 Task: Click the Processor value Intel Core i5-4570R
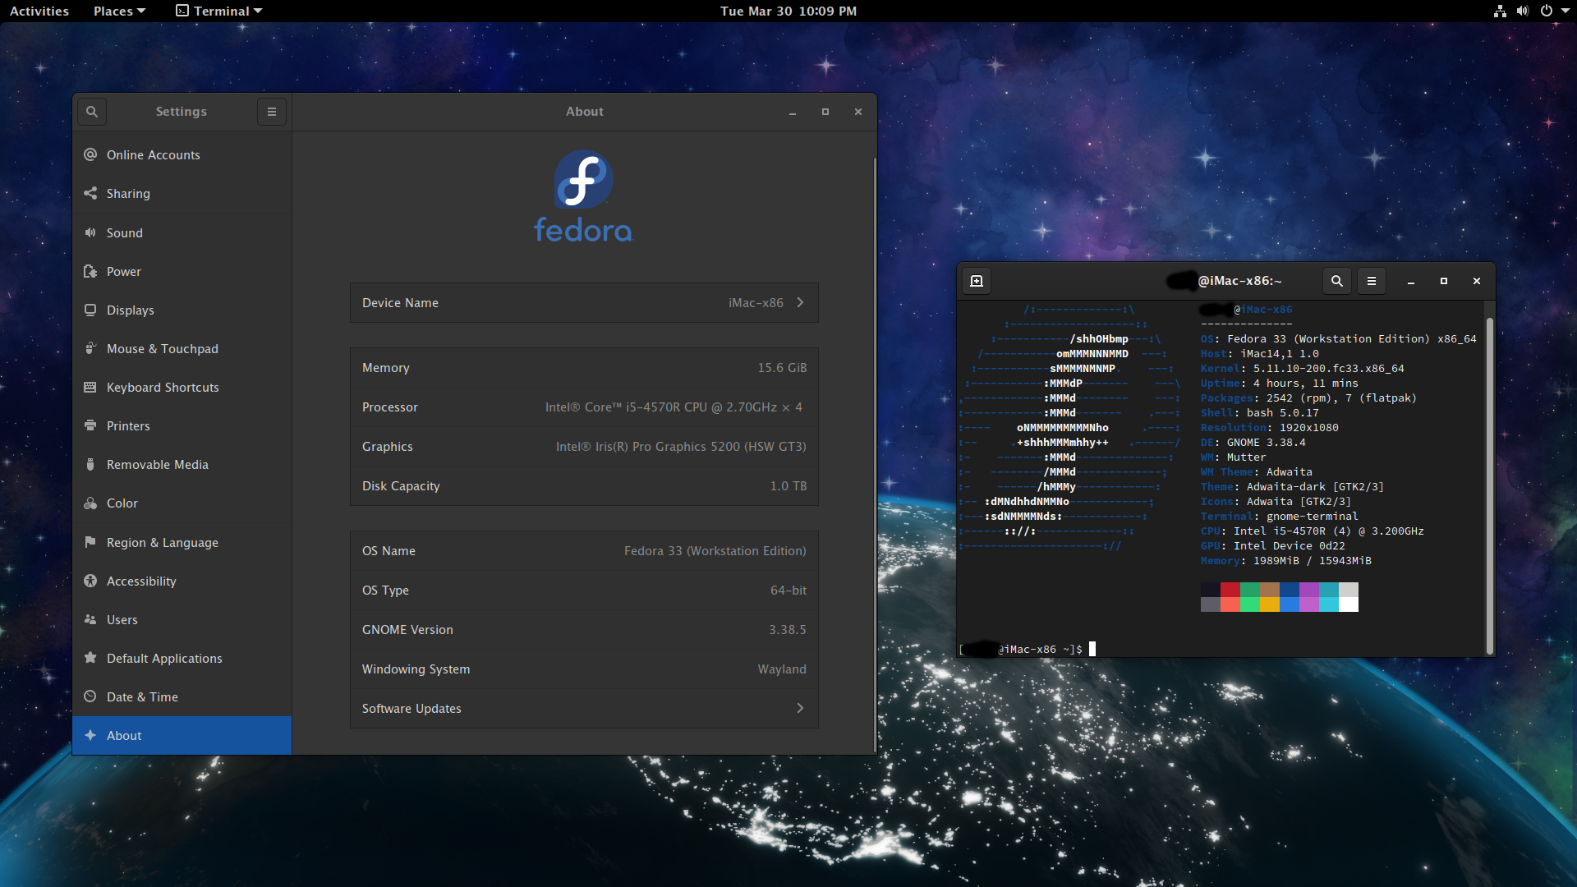pyautogui.click(x=674, y=407)
